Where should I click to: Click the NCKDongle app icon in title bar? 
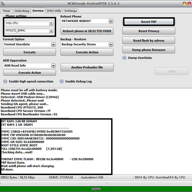(x=3, y=3)
